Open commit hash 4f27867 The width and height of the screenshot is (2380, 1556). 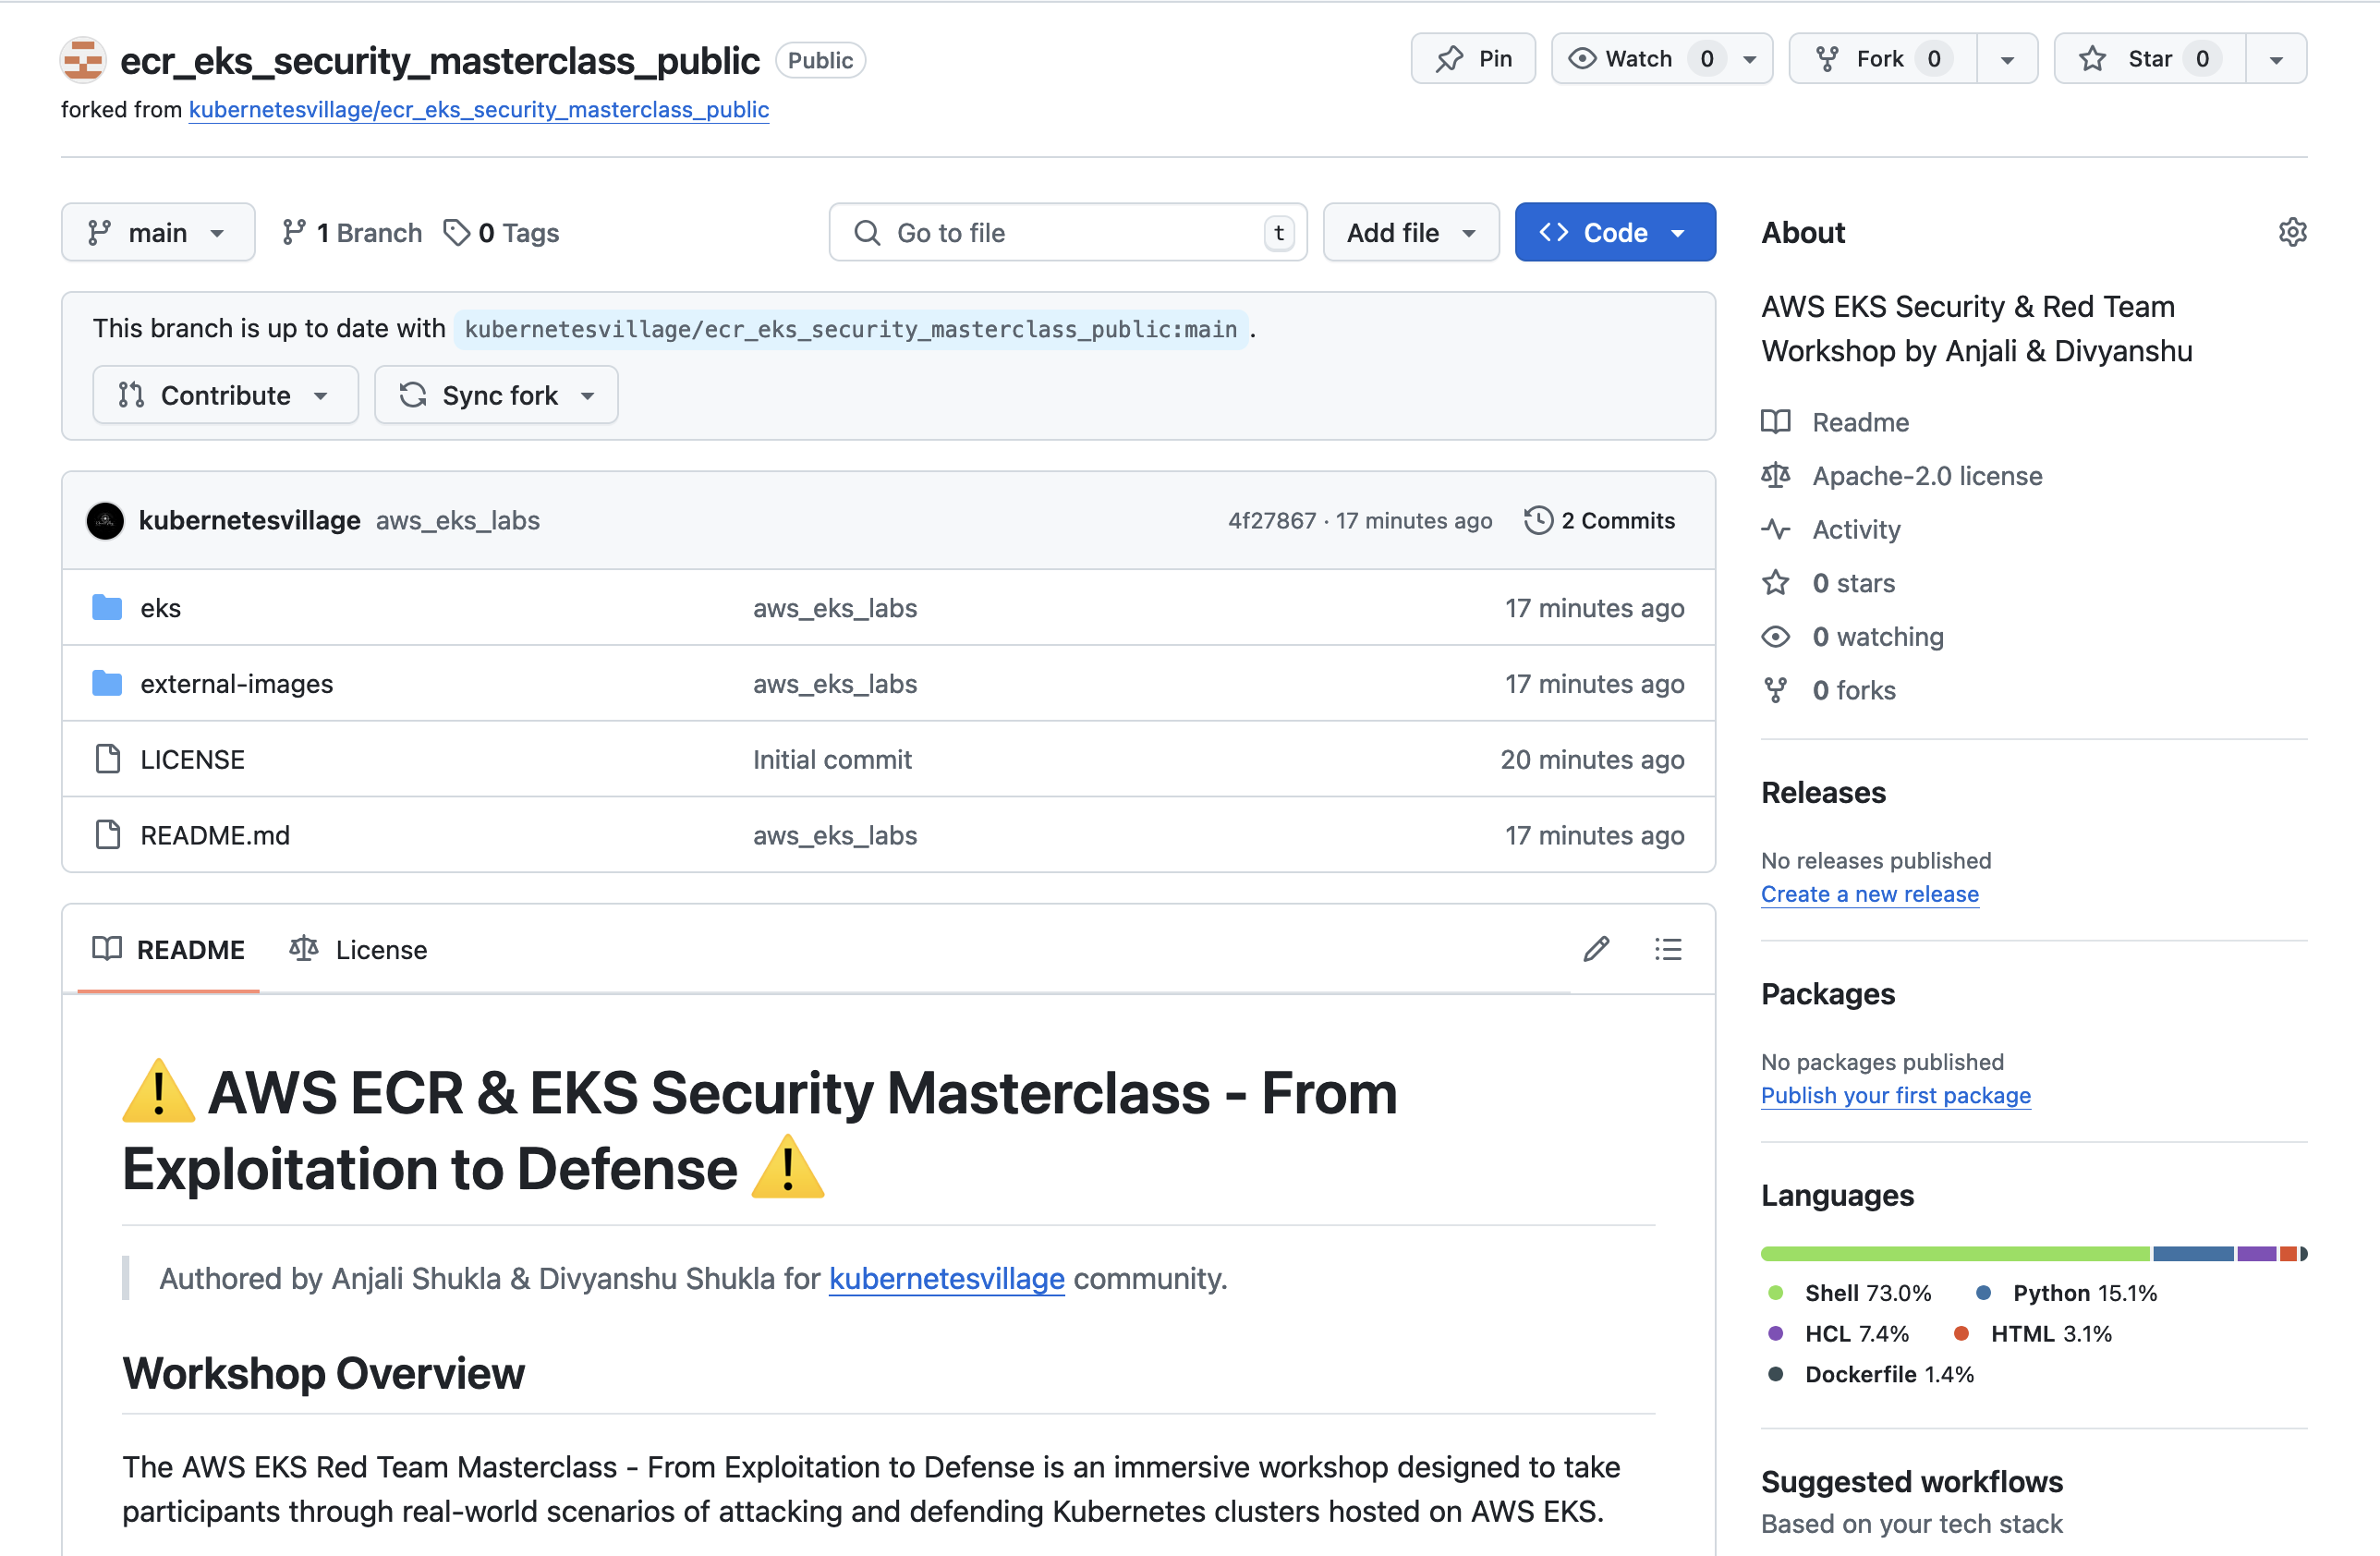tap(1272, 521)
